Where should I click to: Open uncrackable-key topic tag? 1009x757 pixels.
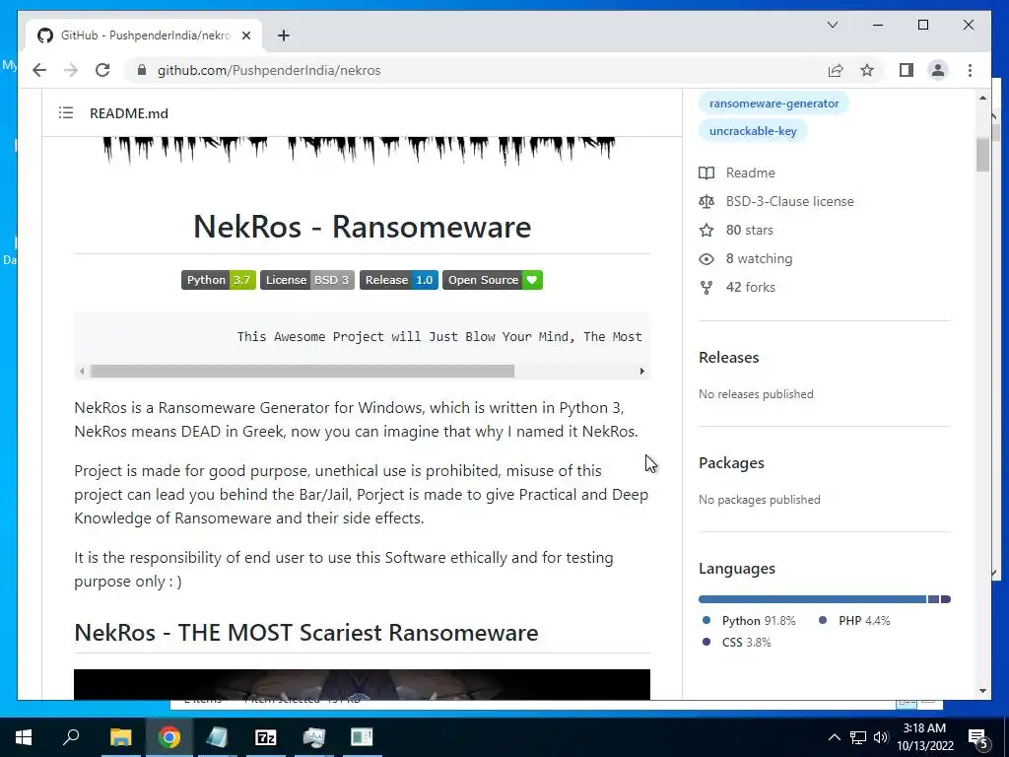coord(753,131)
